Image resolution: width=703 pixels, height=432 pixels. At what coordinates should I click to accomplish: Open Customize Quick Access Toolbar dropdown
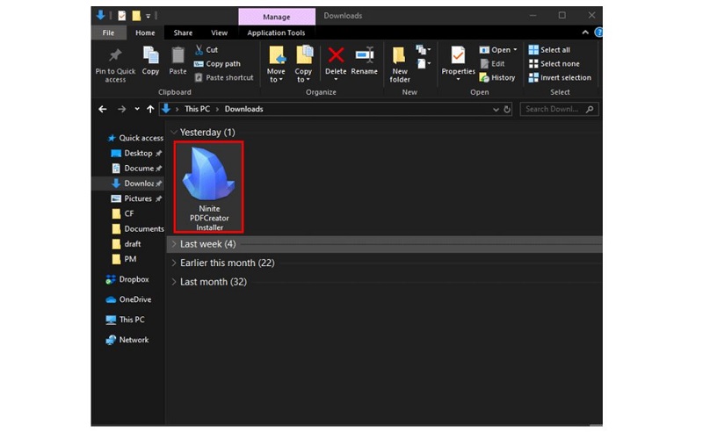click(148, 16)
